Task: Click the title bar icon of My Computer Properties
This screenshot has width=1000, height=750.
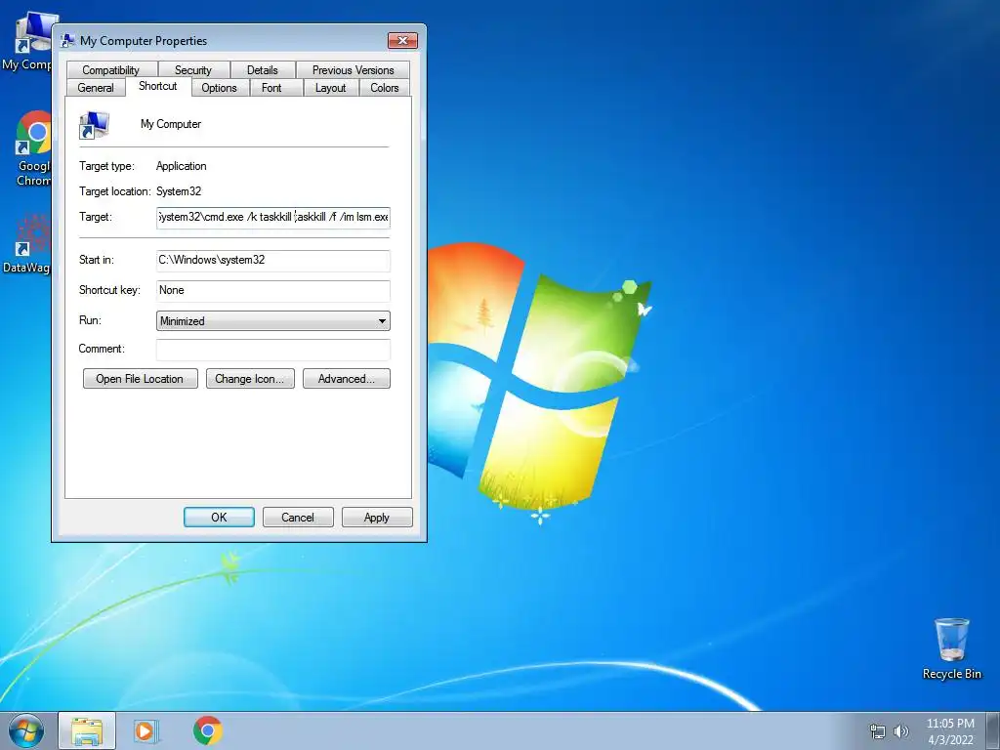Action: 67,41
